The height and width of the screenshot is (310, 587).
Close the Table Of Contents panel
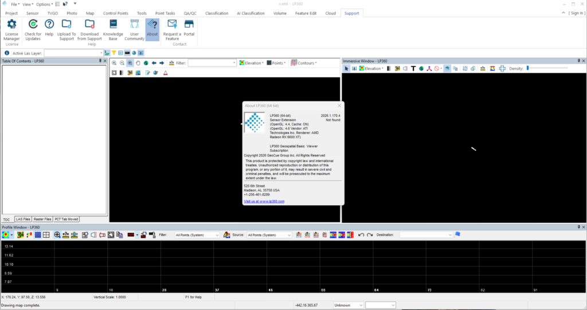tap(105, 61)
